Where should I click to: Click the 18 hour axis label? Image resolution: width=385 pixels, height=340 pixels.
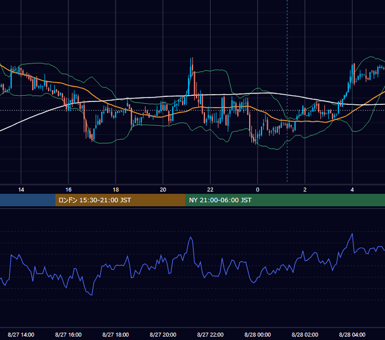[115, 190]
